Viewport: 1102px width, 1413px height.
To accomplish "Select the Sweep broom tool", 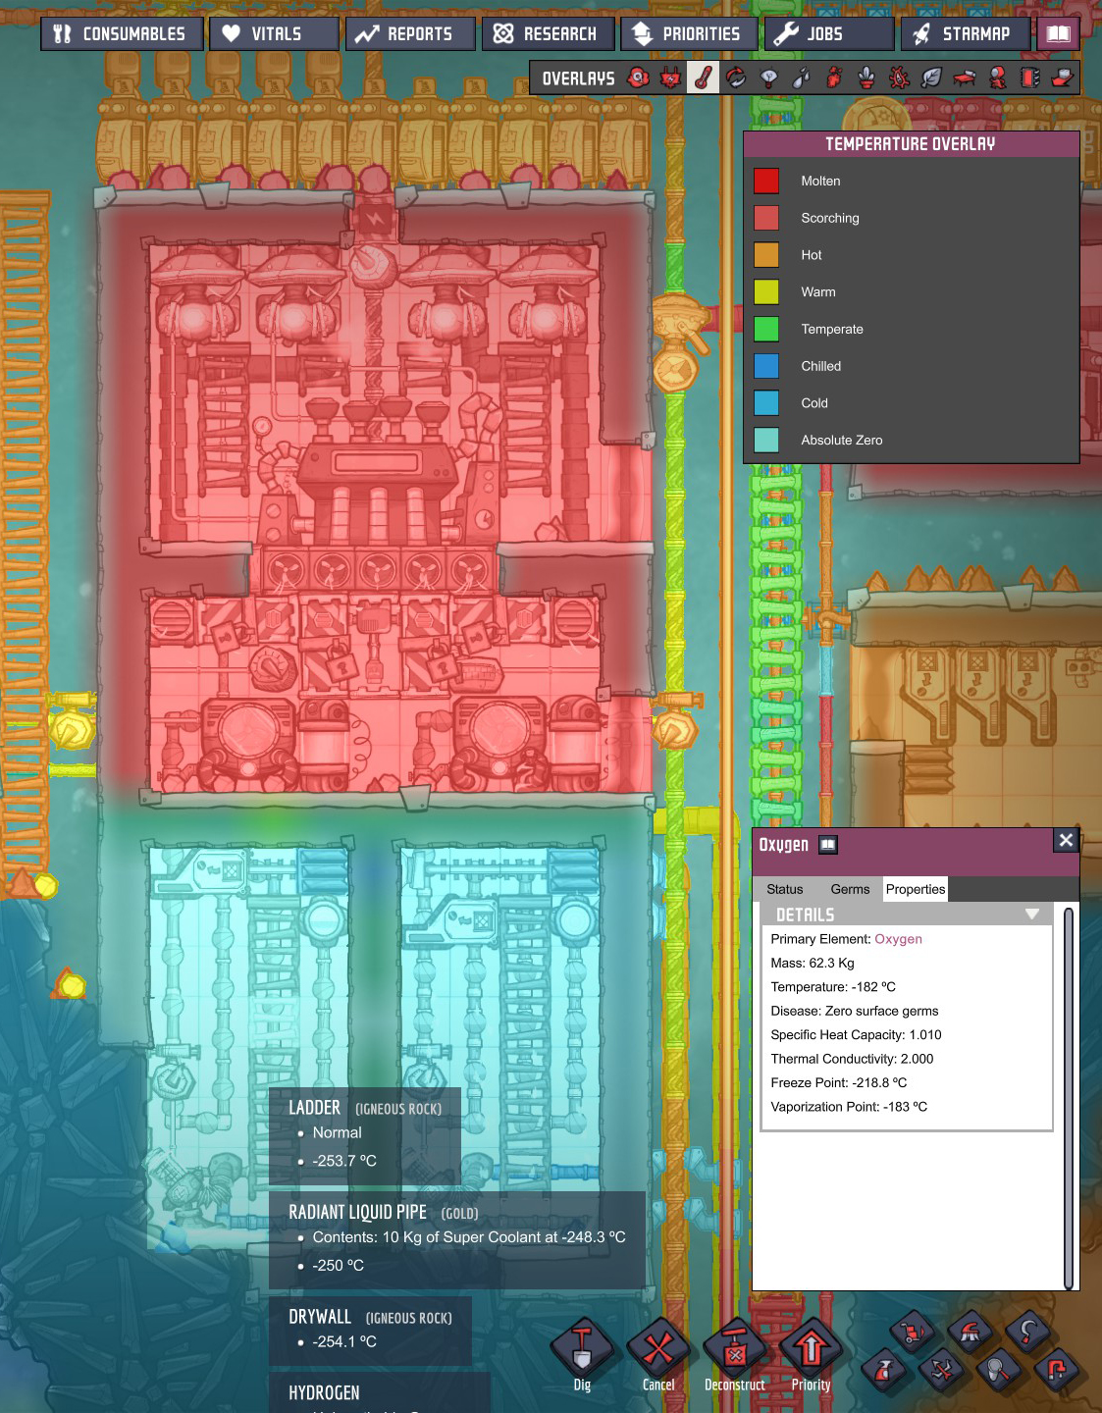I will 971,1333.
